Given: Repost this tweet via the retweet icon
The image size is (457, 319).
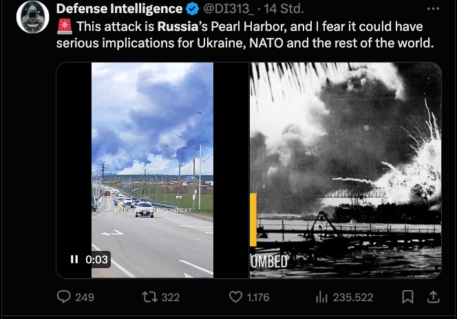Looking at the screenshot, I should click(x=149, y=297).
